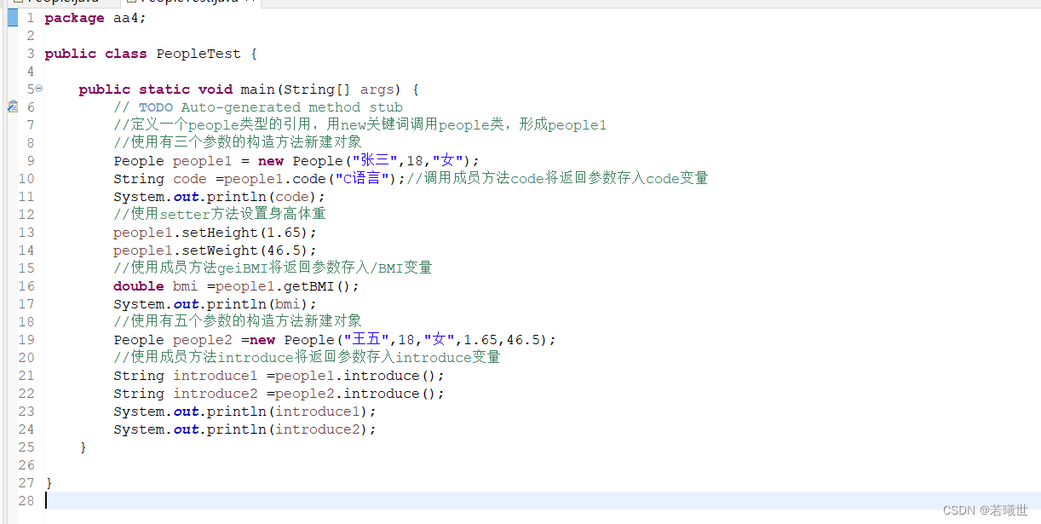Image resolution: width=1041 pixels, height=524 pixels.
Task: Click the variable bmi on line 16
Action: point(185,285)
